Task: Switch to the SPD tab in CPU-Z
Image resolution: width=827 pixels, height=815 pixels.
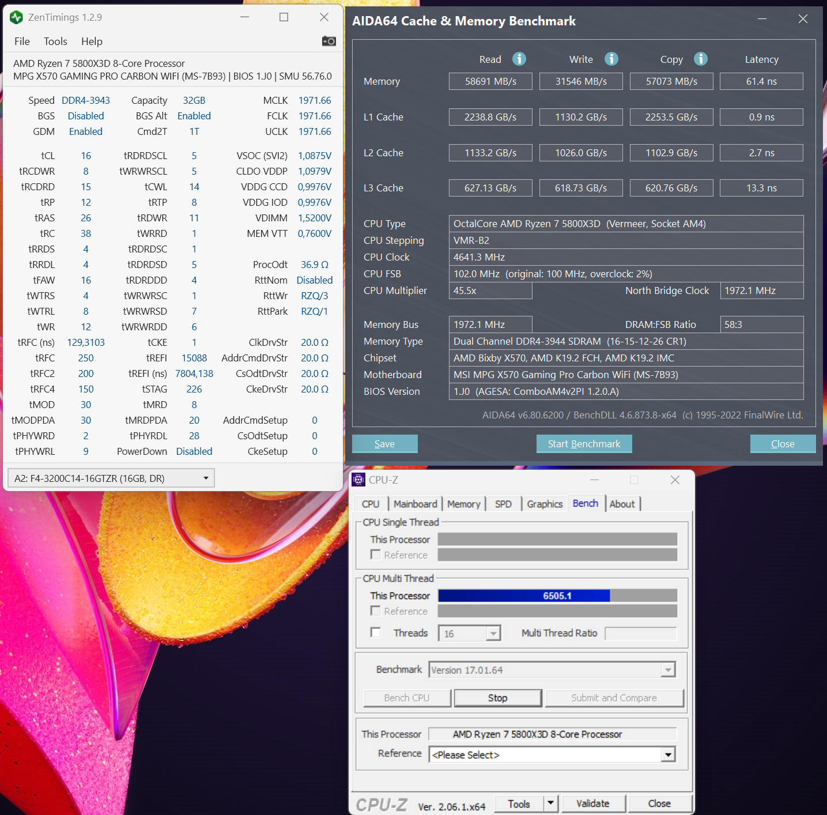Action: [503, 503]
